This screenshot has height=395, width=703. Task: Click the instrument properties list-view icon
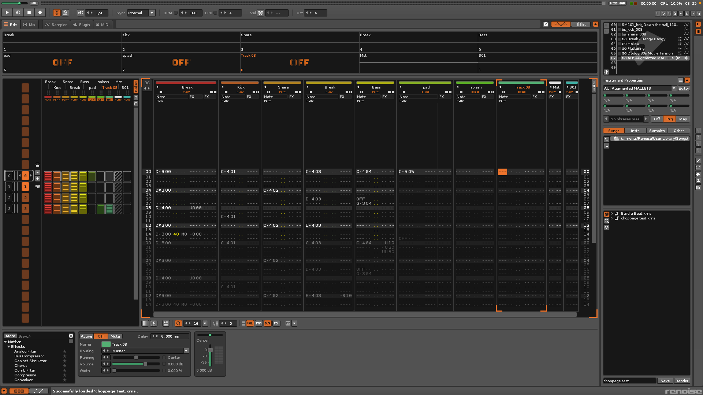(680, 80)
